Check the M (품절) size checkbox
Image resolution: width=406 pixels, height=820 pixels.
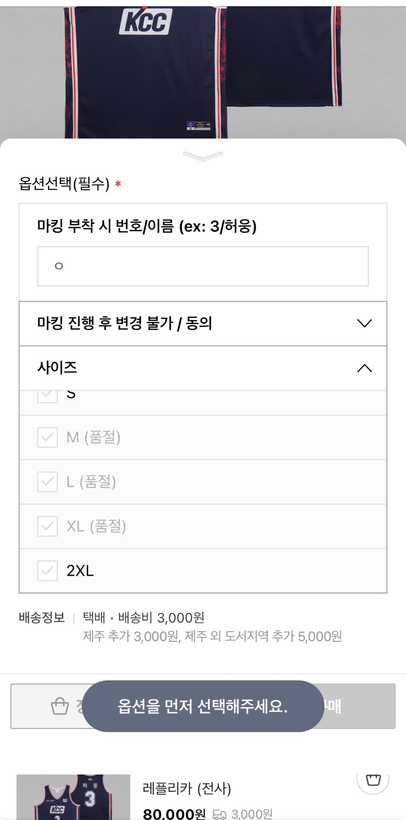tap(47, 437)
